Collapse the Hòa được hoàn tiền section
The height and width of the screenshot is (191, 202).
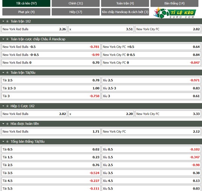3,124
